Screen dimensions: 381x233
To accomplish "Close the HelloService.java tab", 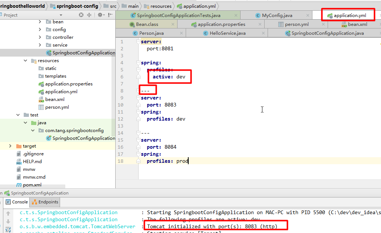I will tap(263, 33).
